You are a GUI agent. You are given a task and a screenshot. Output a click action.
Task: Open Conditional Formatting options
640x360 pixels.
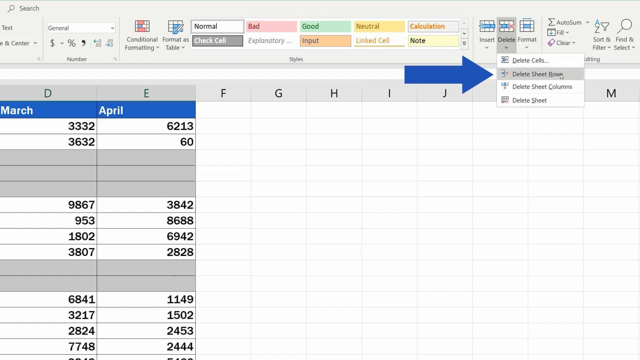142,35
